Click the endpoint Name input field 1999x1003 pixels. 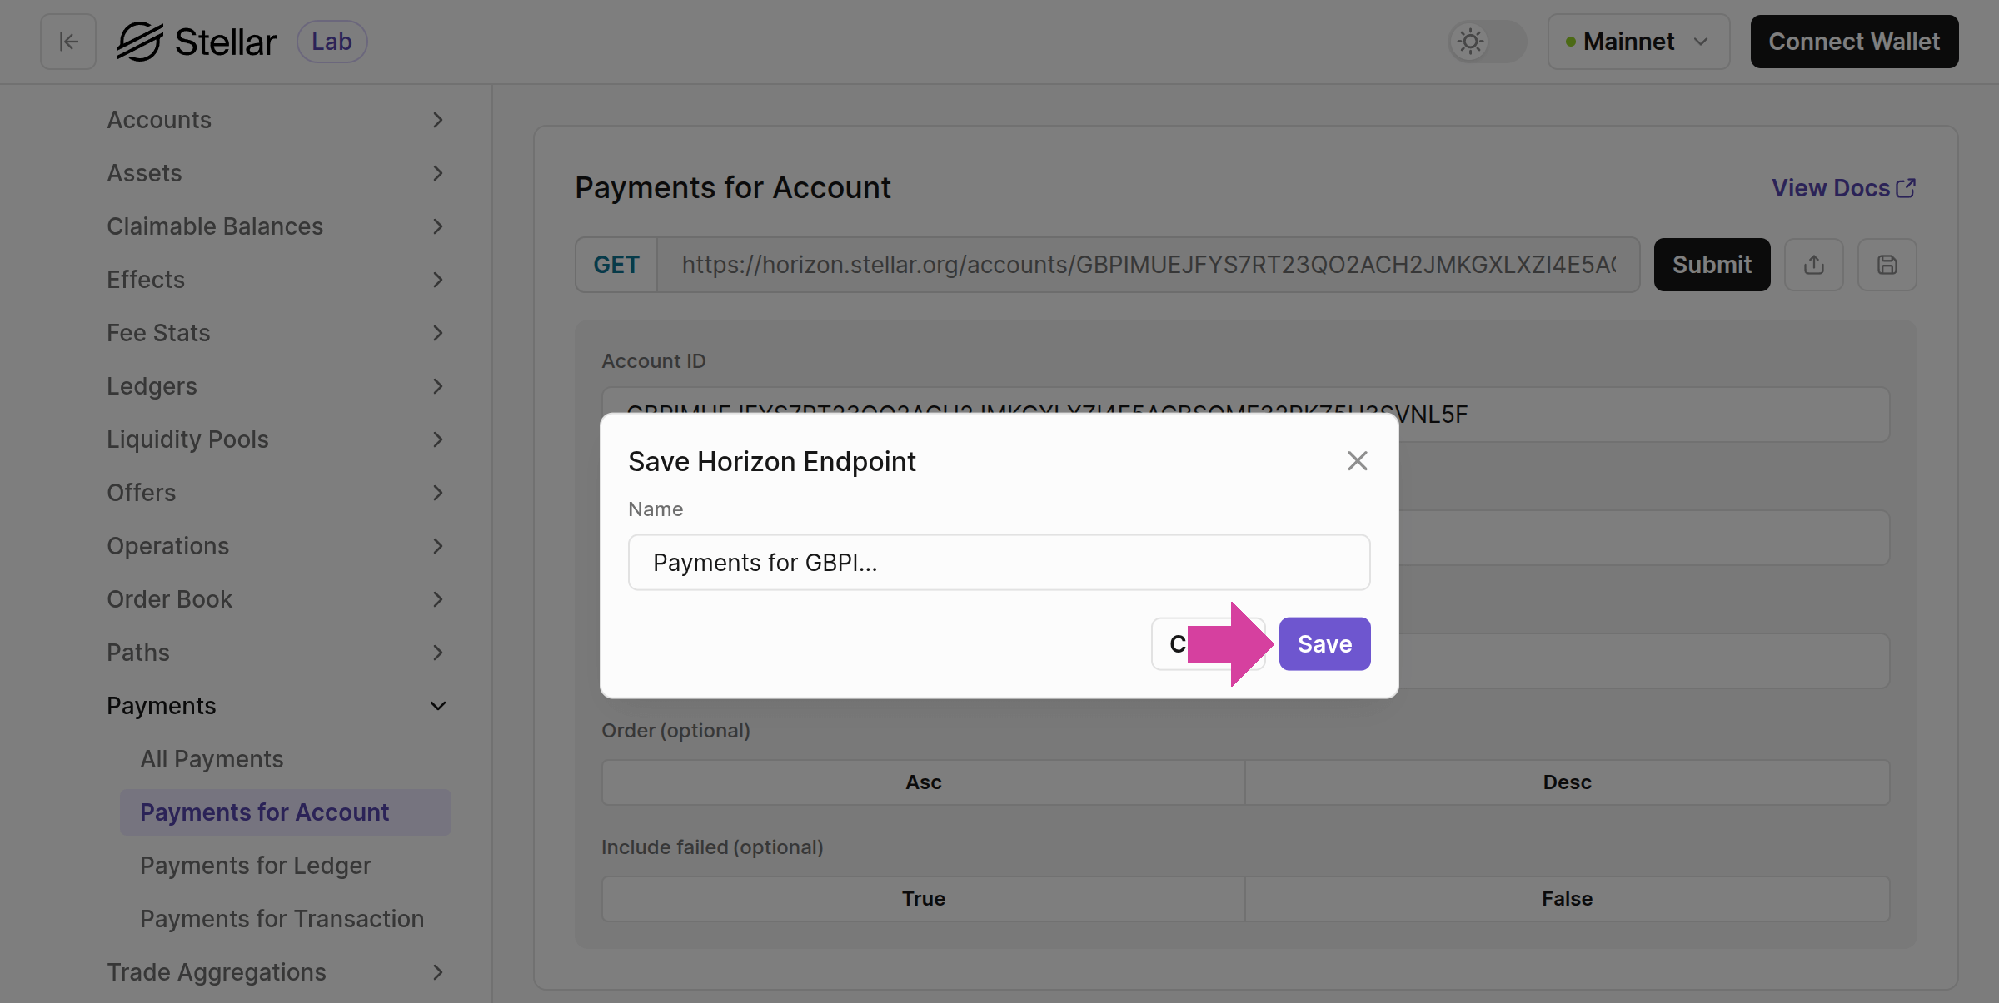coord(999,563)
